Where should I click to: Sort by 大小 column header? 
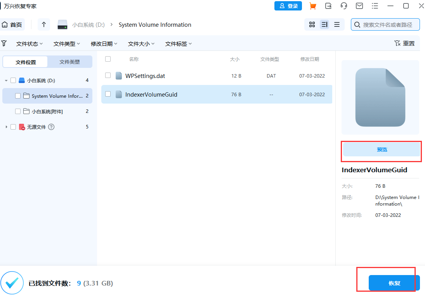[x=235, y=59]
